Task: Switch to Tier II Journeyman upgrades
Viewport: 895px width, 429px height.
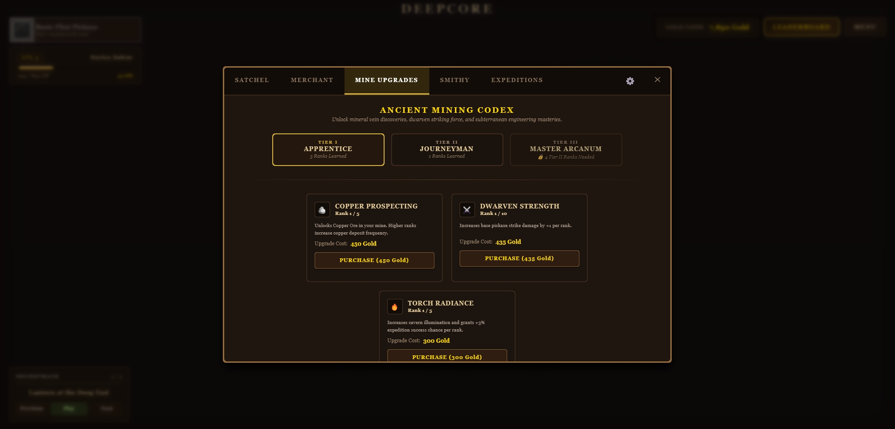Action: pyautogui.click(x=447, y=150)
